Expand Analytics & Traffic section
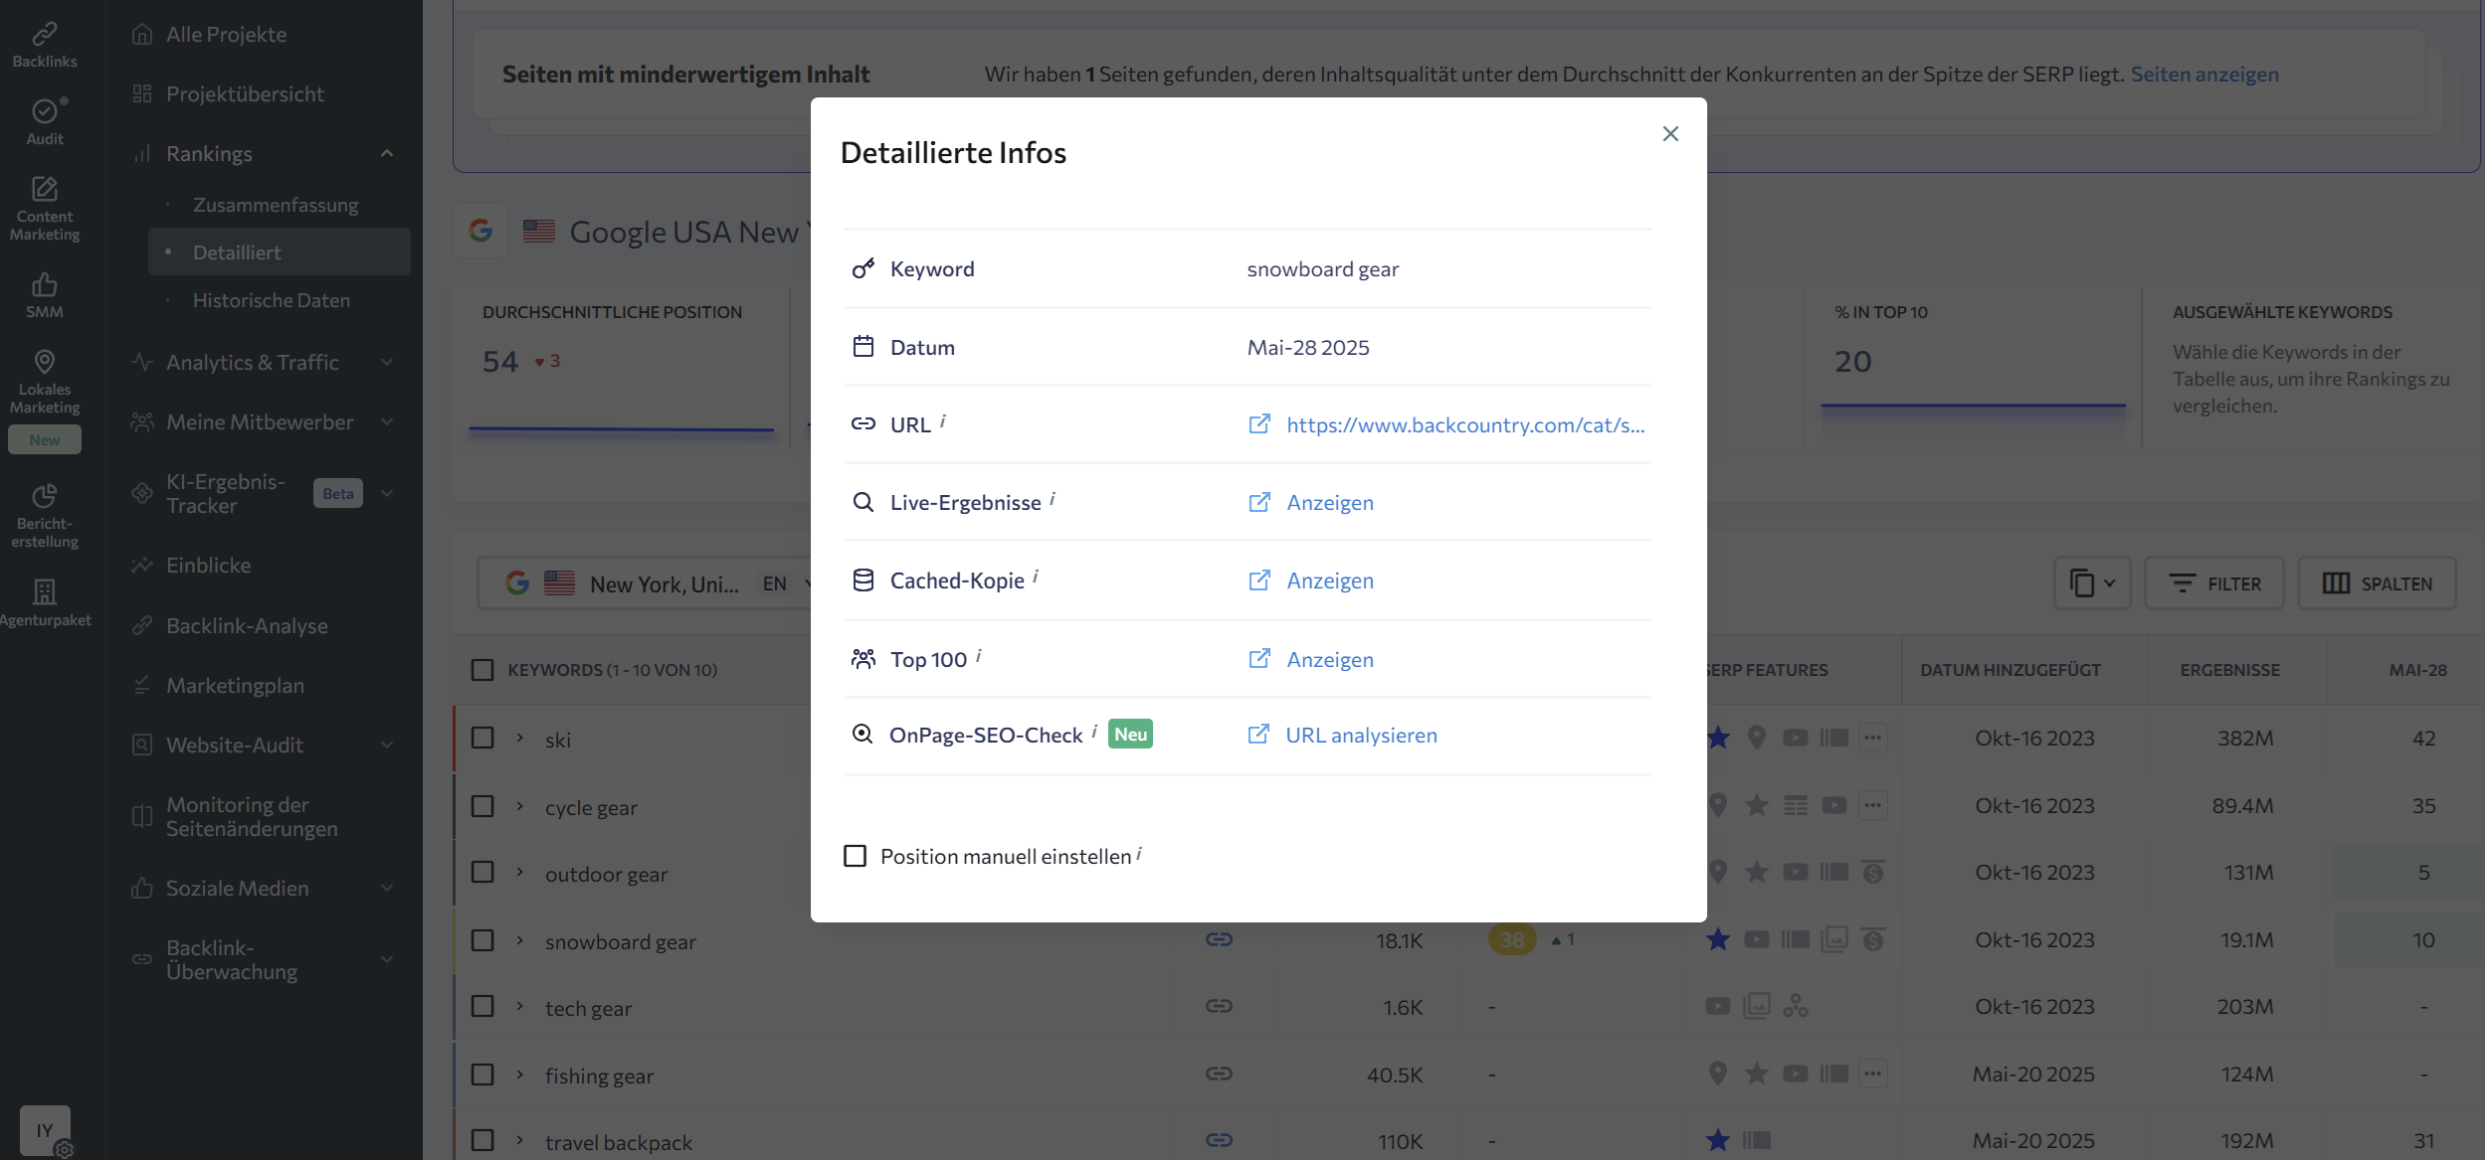The height and width of the screenshot is (1160, 2485). coord(387,363)
